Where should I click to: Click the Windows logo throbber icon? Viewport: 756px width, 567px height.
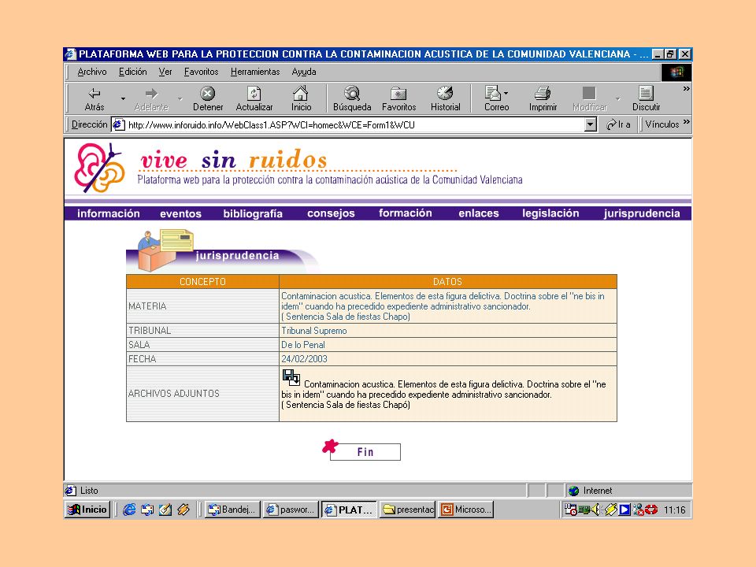click(676, 72)
